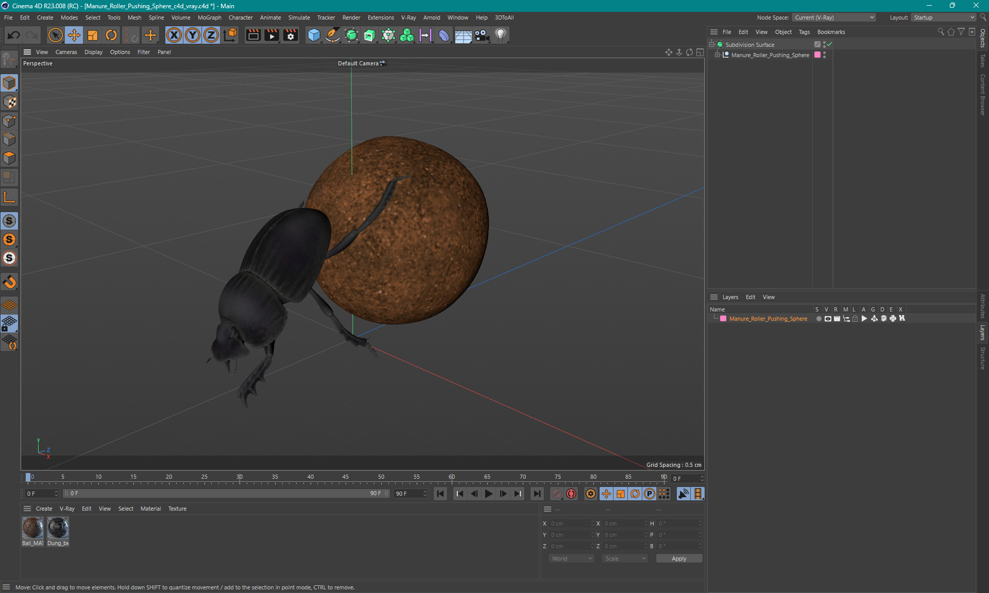Toggle Autokeying button
Image resolution: width=989 pixels, height=593 pixels.
pos(571,494)
